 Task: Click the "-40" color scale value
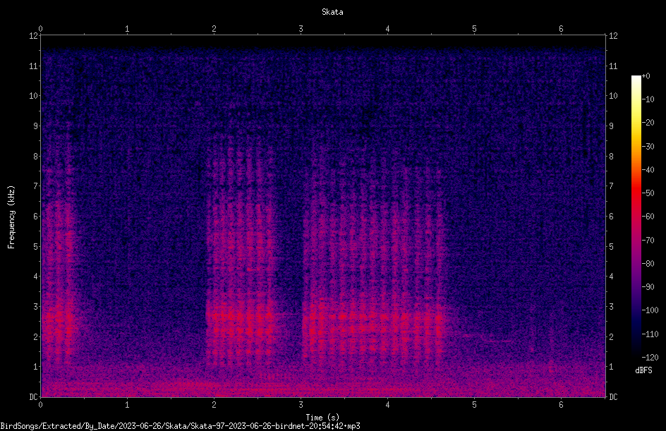click(x=648, y=170)
